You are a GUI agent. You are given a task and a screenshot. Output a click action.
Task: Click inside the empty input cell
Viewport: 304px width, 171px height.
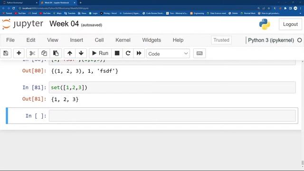click(172, 116)
